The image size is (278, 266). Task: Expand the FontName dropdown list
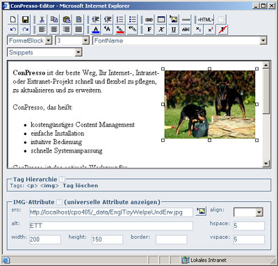180,40
